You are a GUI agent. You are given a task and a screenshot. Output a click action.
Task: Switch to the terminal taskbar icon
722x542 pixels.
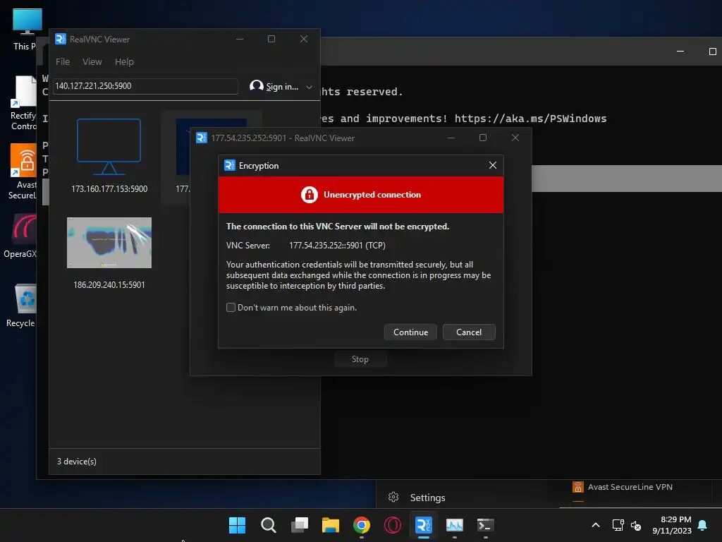[485, 525]
